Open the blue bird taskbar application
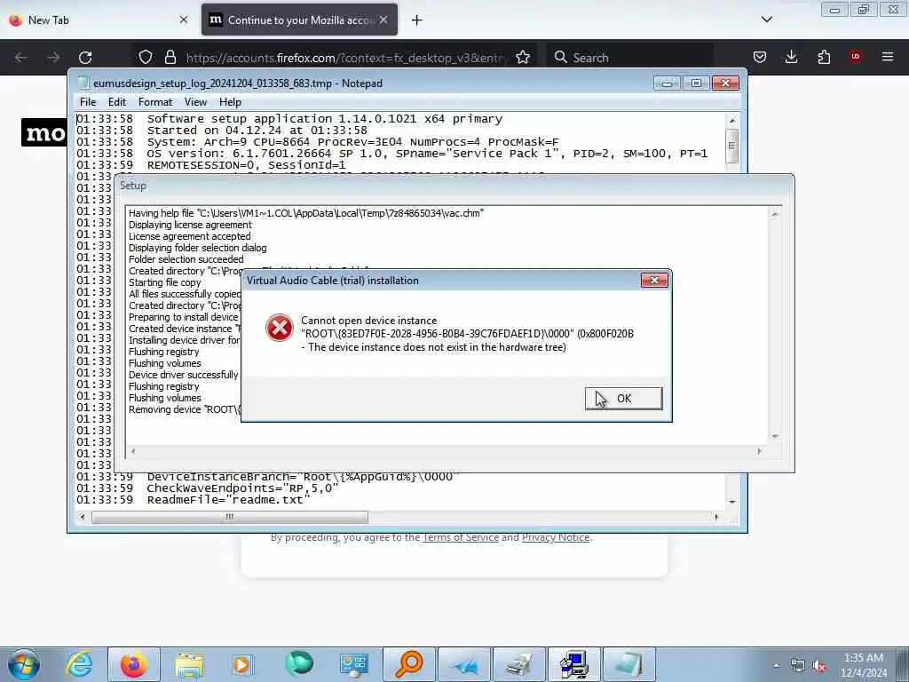The height and width of the screenshot is (682, 909). pyautogui.click(x=464, y=664)
